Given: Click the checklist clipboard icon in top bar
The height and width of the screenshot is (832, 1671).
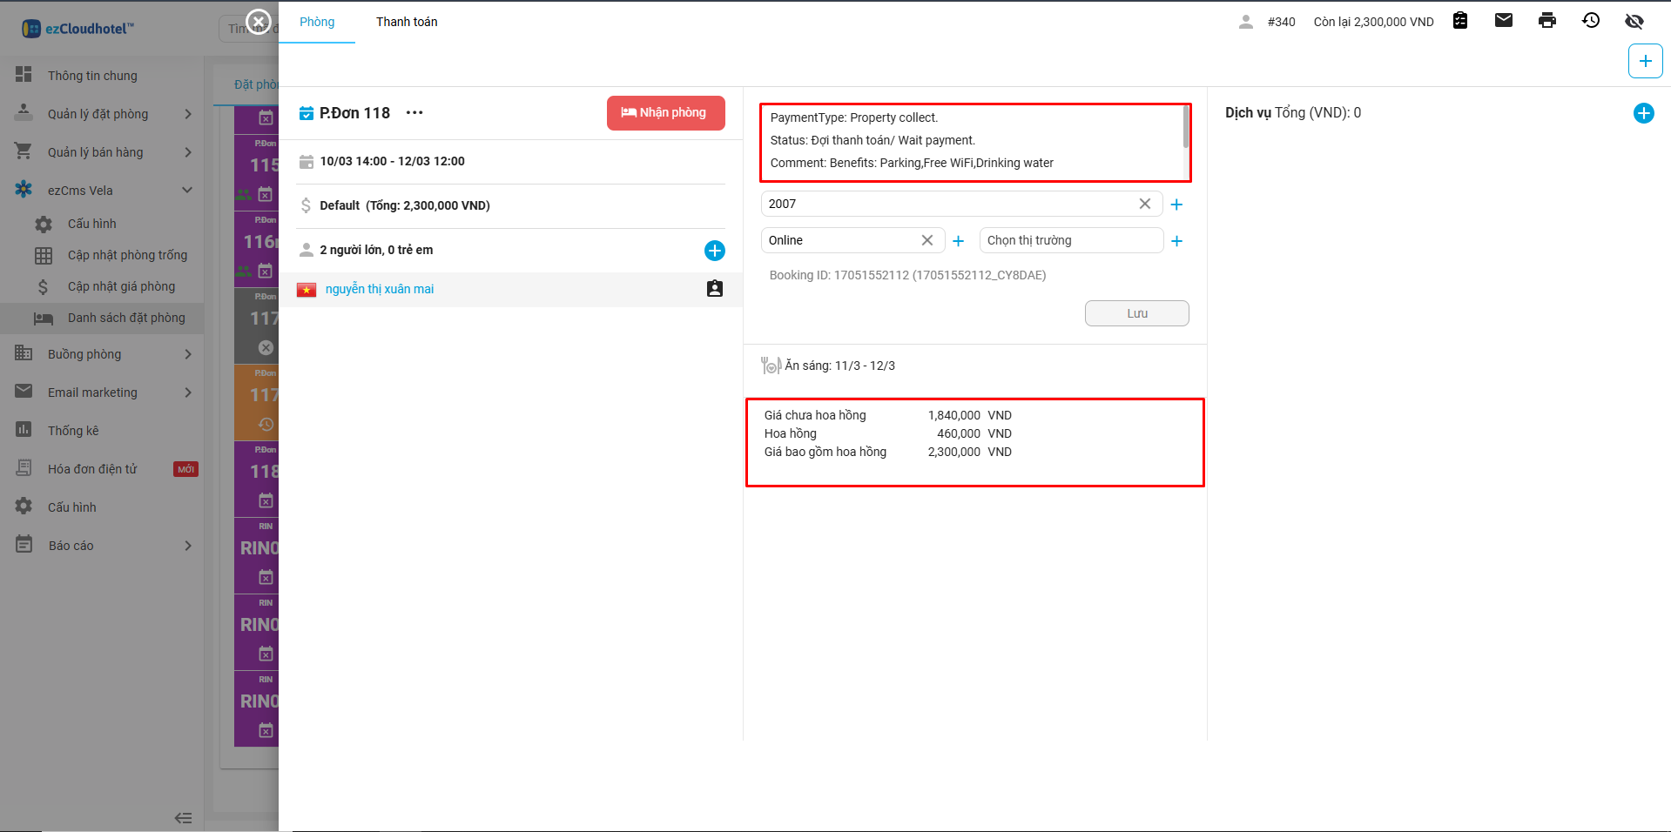Looking at the screenshot, I should click(x=1460, y=21).
